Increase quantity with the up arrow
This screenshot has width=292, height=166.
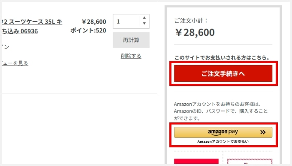tap(144, 18)
